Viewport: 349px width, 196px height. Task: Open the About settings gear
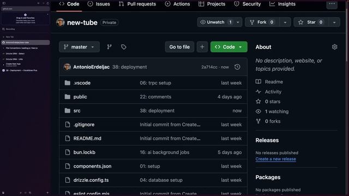tap(334, 47)
